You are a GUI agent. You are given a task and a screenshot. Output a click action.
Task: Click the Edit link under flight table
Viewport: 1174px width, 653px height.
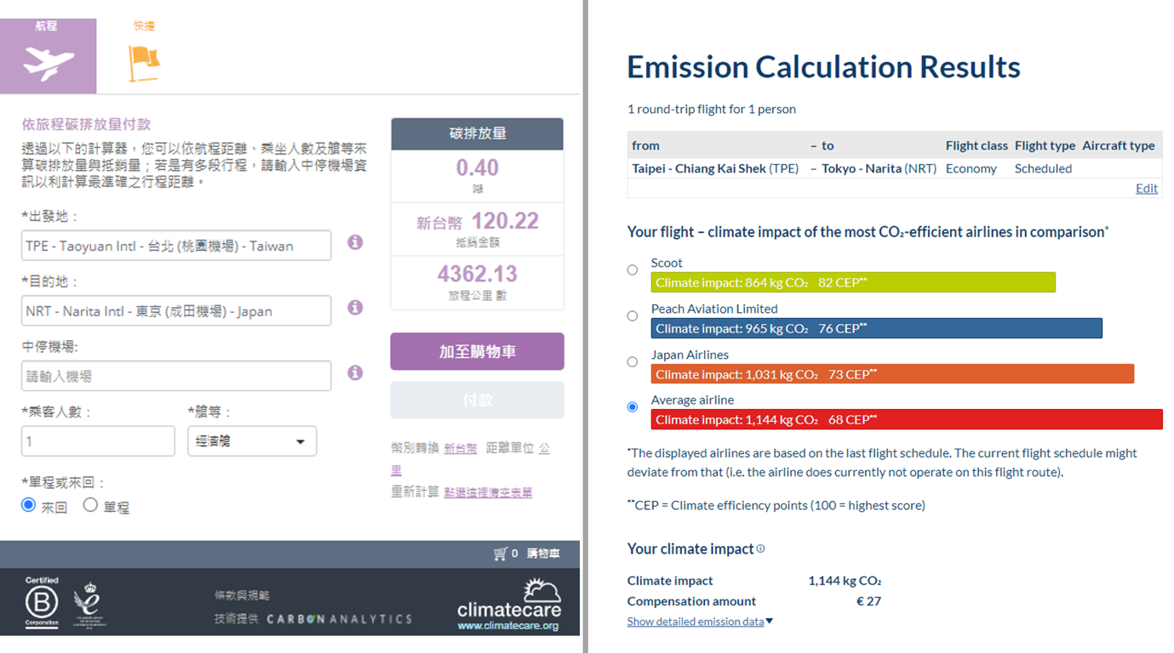[x=1146, y=189]
